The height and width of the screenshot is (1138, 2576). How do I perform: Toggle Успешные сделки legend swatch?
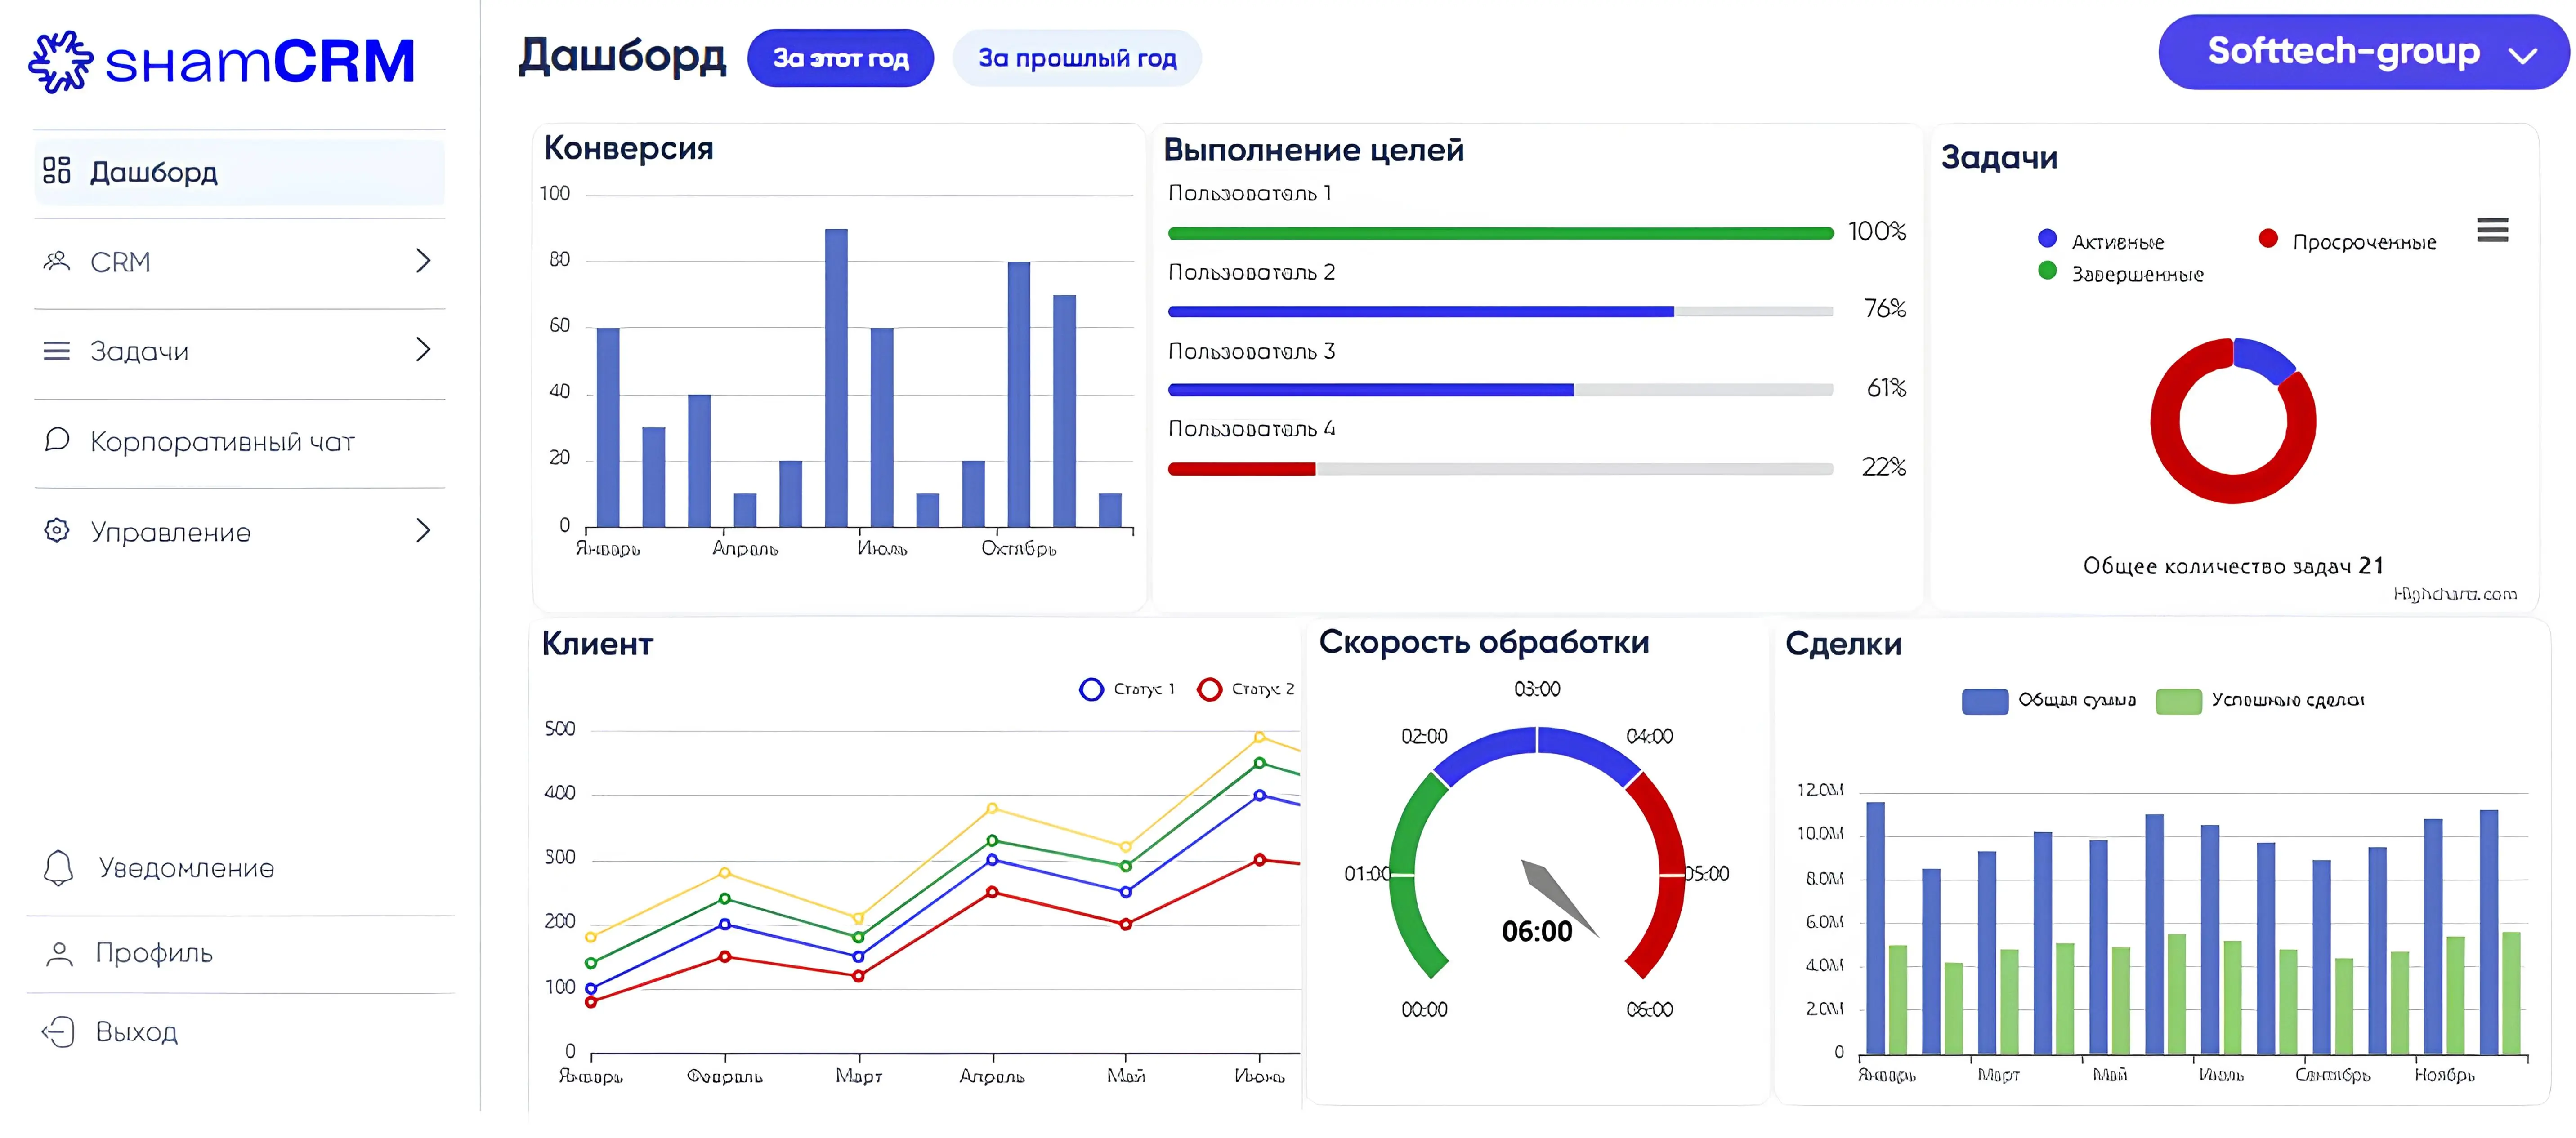(2179, 702)
